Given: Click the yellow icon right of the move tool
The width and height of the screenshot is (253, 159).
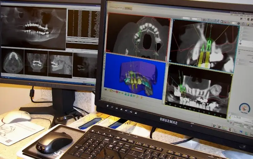Looking at the screenshot, I should 247,24.
